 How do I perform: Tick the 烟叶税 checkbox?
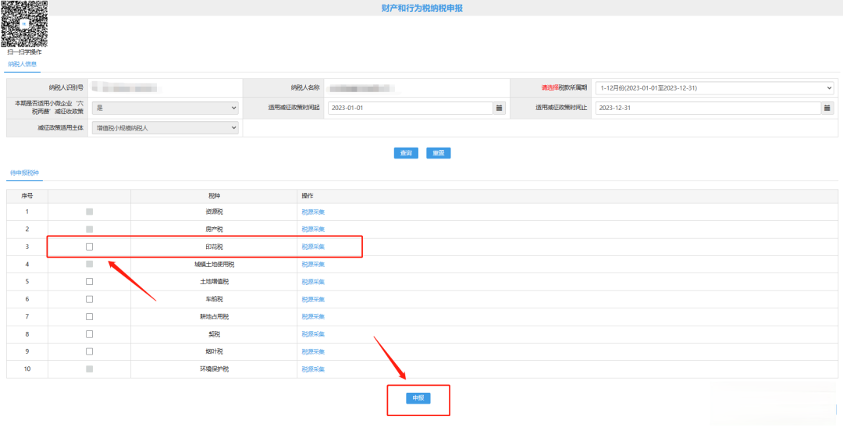pyautogui.click(x=89, y=351)
